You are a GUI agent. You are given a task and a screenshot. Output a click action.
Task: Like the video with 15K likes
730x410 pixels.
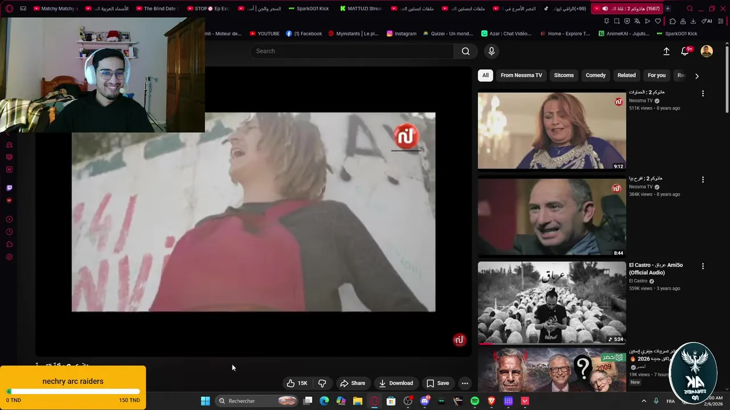[297, 383]
